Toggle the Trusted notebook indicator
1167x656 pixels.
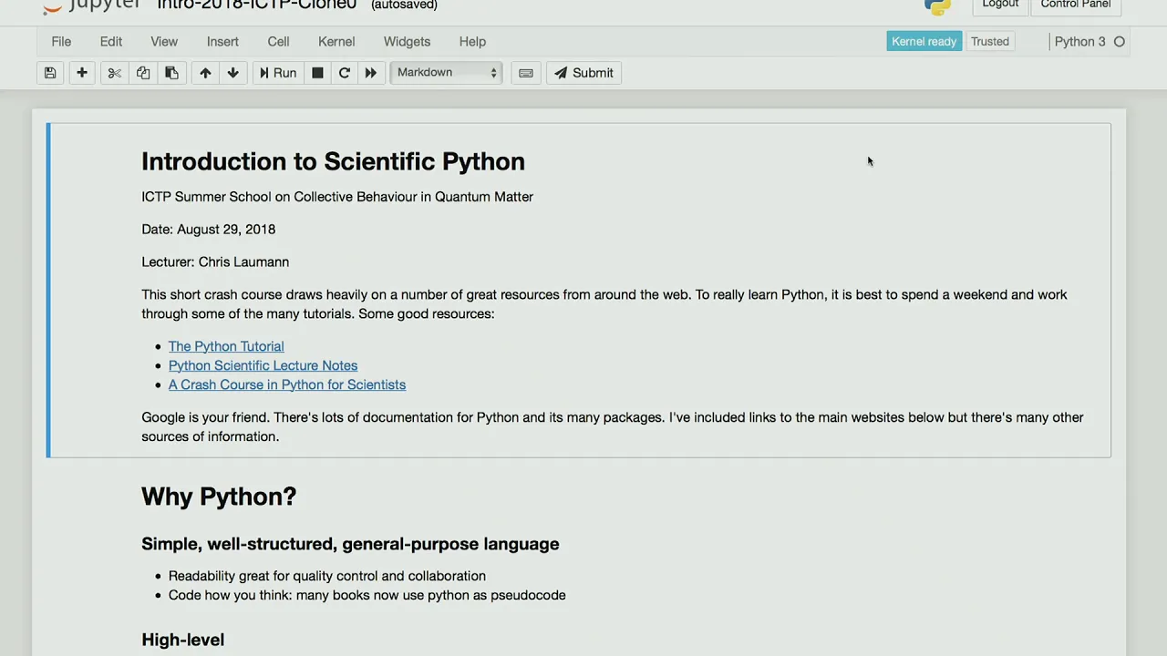(990, 41)
